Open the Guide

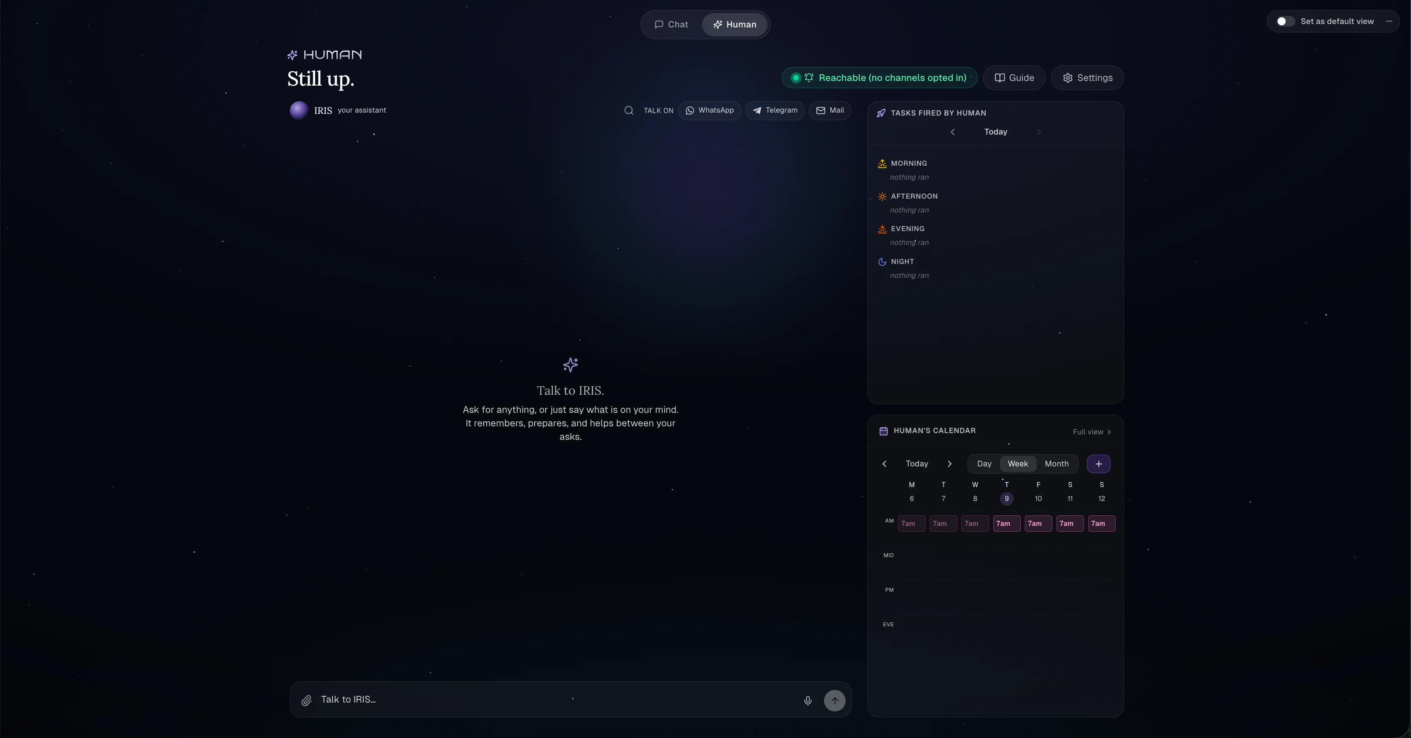click(x=1014, y=78)
